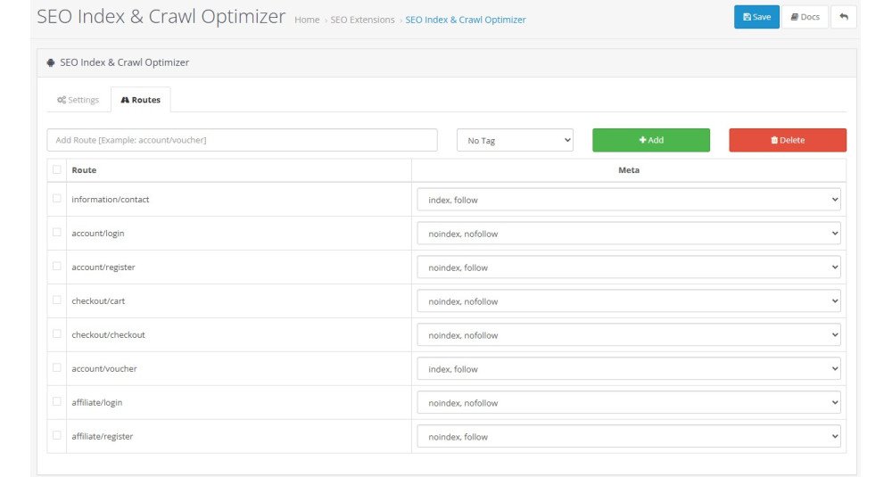Open the meta dropdown for account/voucher
The image size is (892, 477).
click(x=629, y=369)
